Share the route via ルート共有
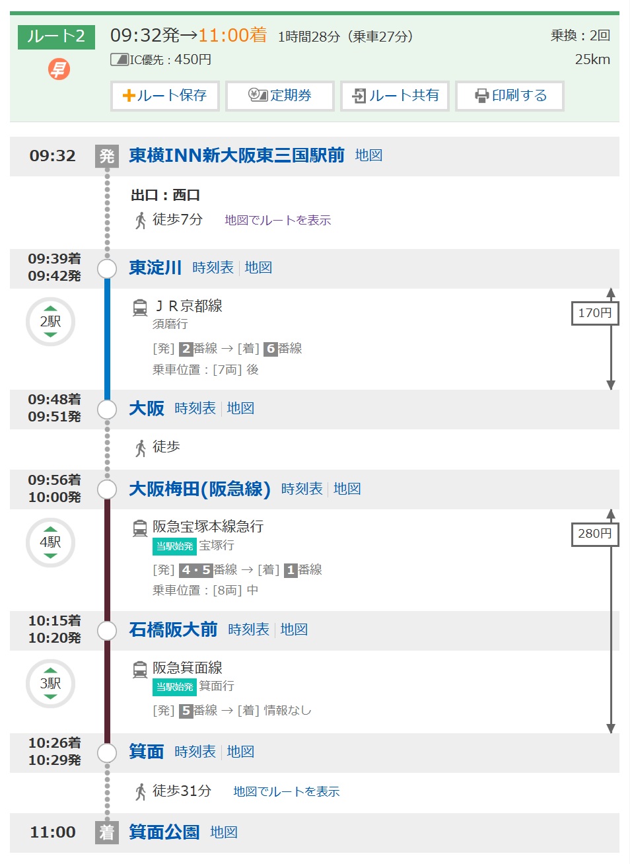Image resolution: width=630 pixels, height=864 pixels. [395, 96]
